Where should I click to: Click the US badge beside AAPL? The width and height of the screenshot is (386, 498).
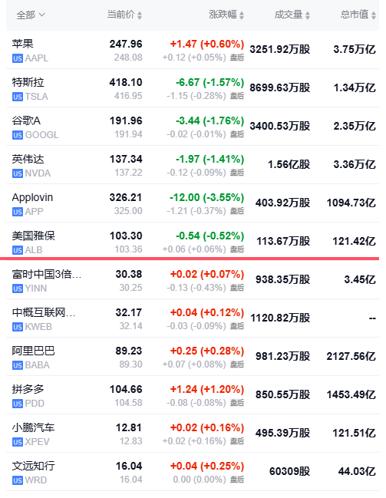click(x=18, y=58)
